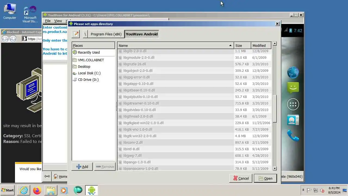Click Open to confirm directory

pos(265,178)
